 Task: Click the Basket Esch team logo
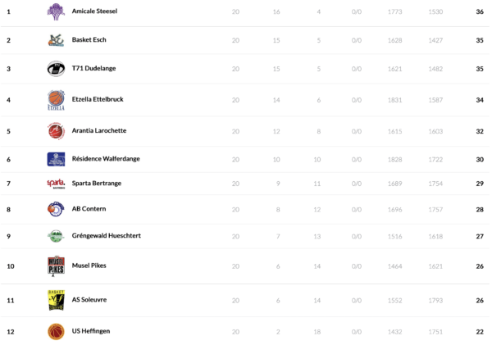point(56,40)
